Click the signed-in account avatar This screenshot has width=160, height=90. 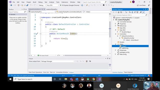coord(133,2)
